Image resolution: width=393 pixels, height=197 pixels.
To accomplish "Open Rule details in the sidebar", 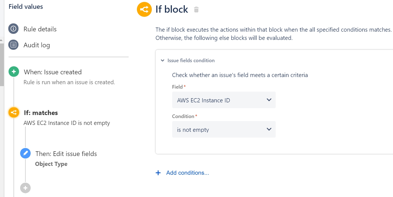I will [x=40, y=29].
